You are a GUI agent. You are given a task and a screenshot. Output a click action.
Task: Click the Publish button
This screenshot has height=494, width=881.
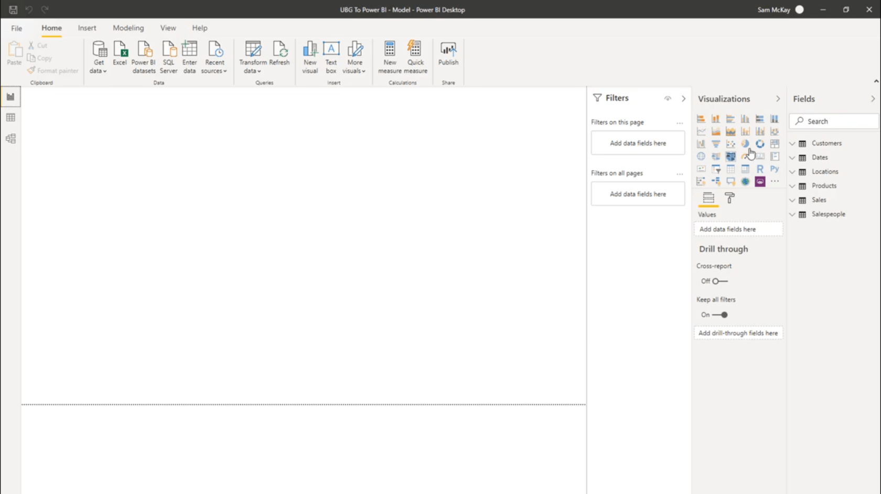[448, 53]
